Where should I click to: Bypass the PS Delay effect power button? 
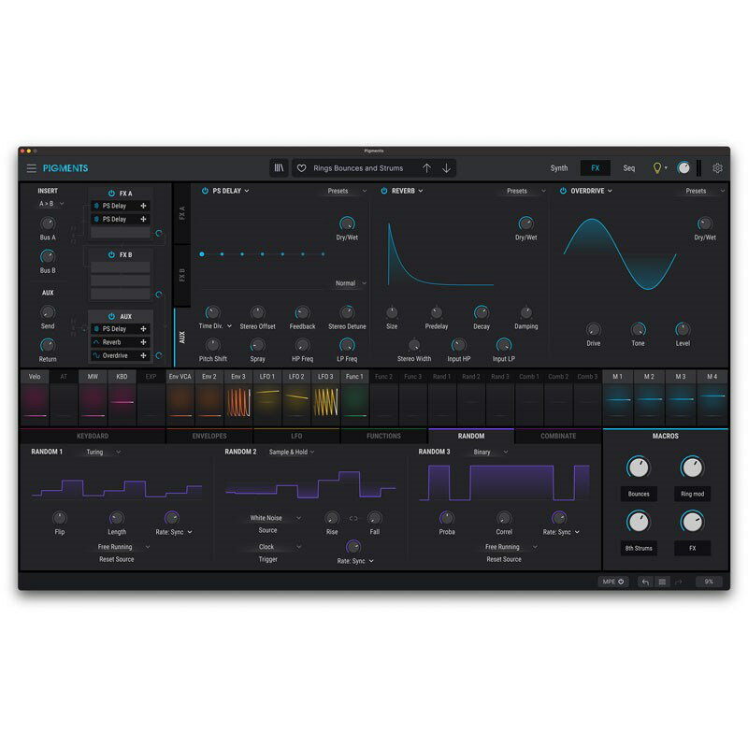(205, 191)
